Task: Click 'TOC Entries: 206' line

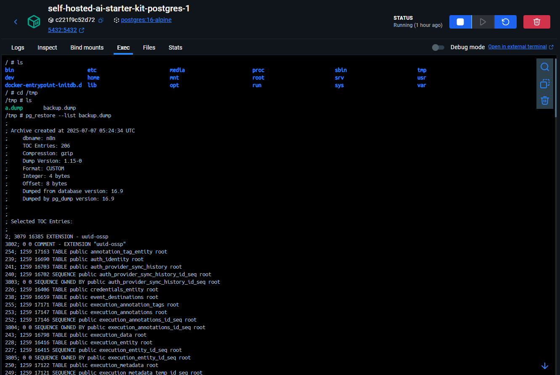Action: point(46,146)
